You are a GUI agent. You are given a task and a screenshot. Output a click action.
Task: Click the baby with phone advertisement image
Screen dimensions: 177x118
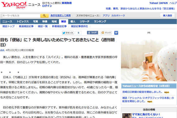pyautogui.click(x=149, y=60)
